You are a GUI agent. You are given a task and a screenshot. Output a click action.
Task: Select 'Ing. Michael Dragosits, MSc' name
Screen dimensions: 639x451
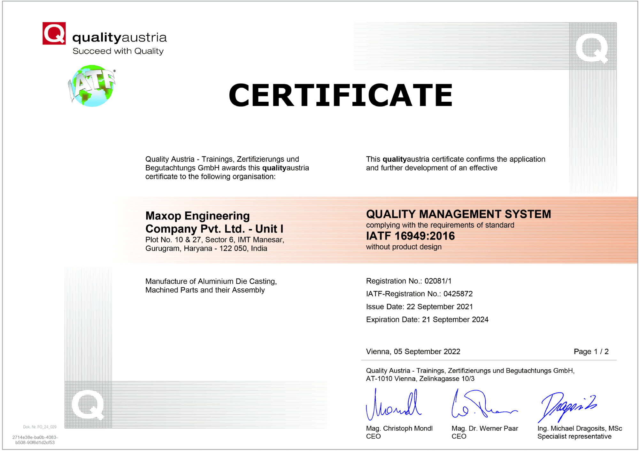(x=580, y=428)
